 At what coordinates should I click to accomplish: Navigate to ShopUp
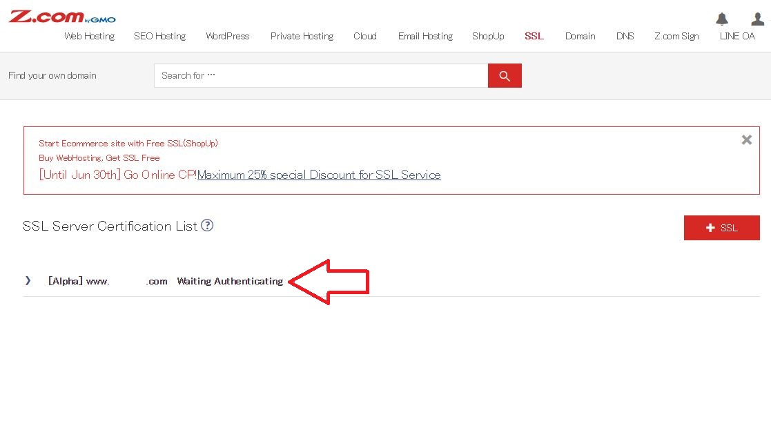[488, 36]
